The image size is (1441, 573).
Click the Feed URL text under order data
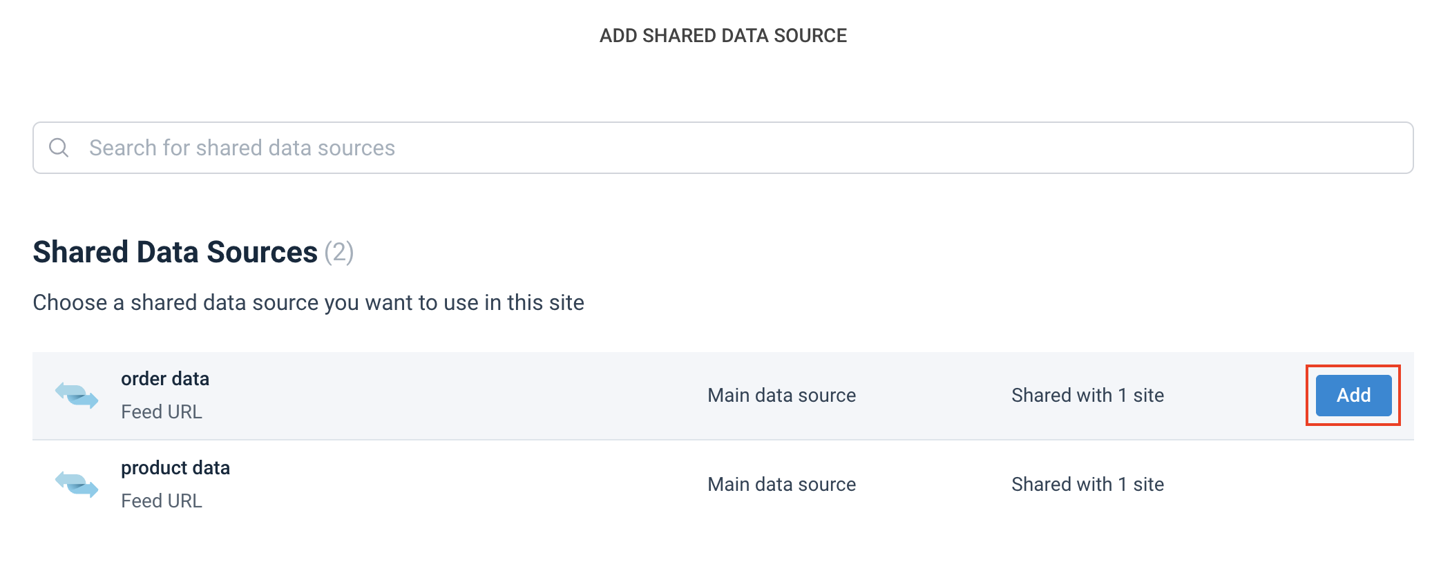tap(162, 411)
